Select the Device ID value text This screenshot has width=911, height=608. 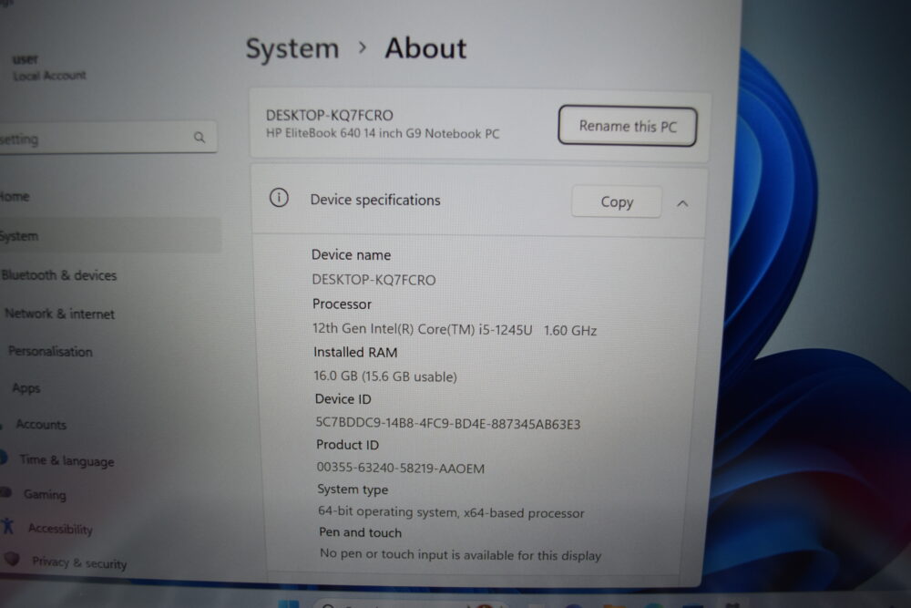(447, 423)
